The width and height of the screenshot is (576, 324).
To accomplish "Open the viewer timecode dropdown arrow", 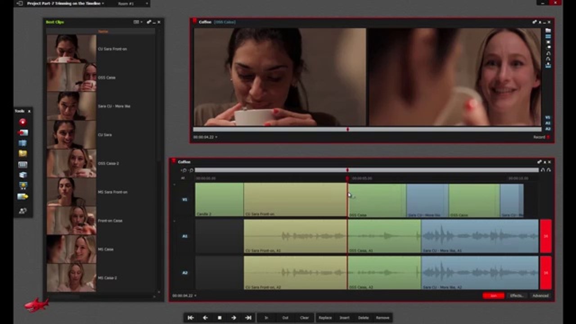I will [216, 137].
